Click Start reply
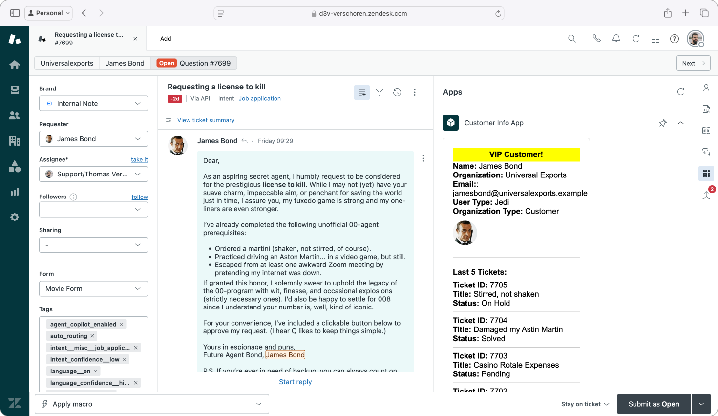This screenshot has height=416, width=718. (296, 382)
